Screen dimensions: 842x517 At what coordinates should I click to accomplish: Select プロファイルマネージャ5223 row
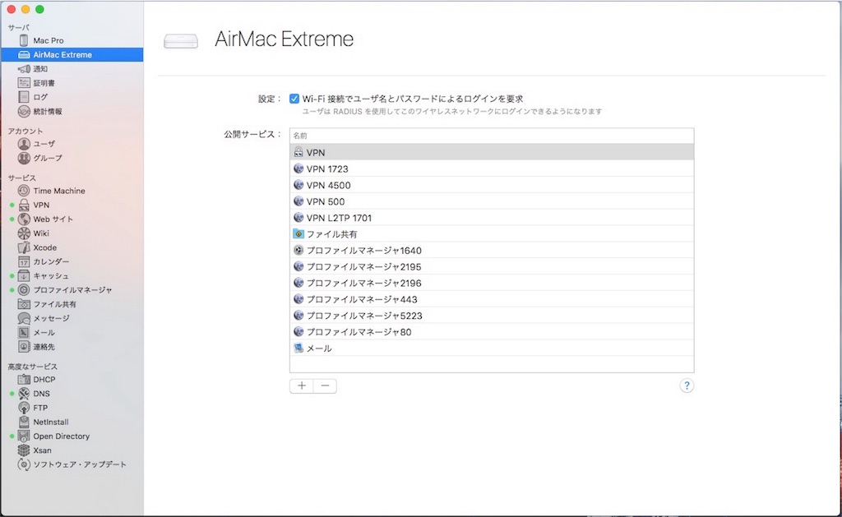click(x=492, y=316)
